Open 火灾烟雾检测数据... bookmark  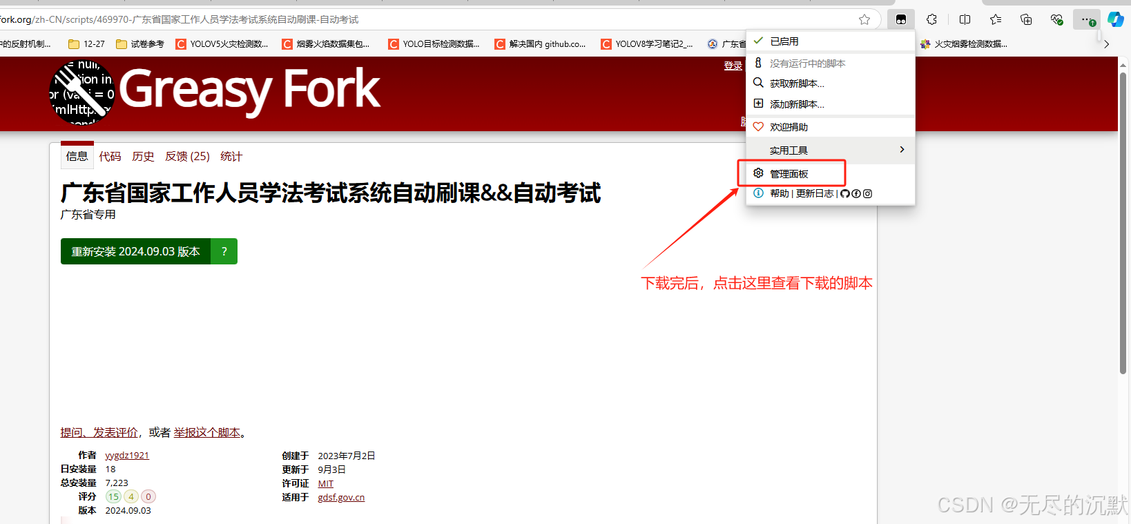pyautogui.click(x=964, y=43)
